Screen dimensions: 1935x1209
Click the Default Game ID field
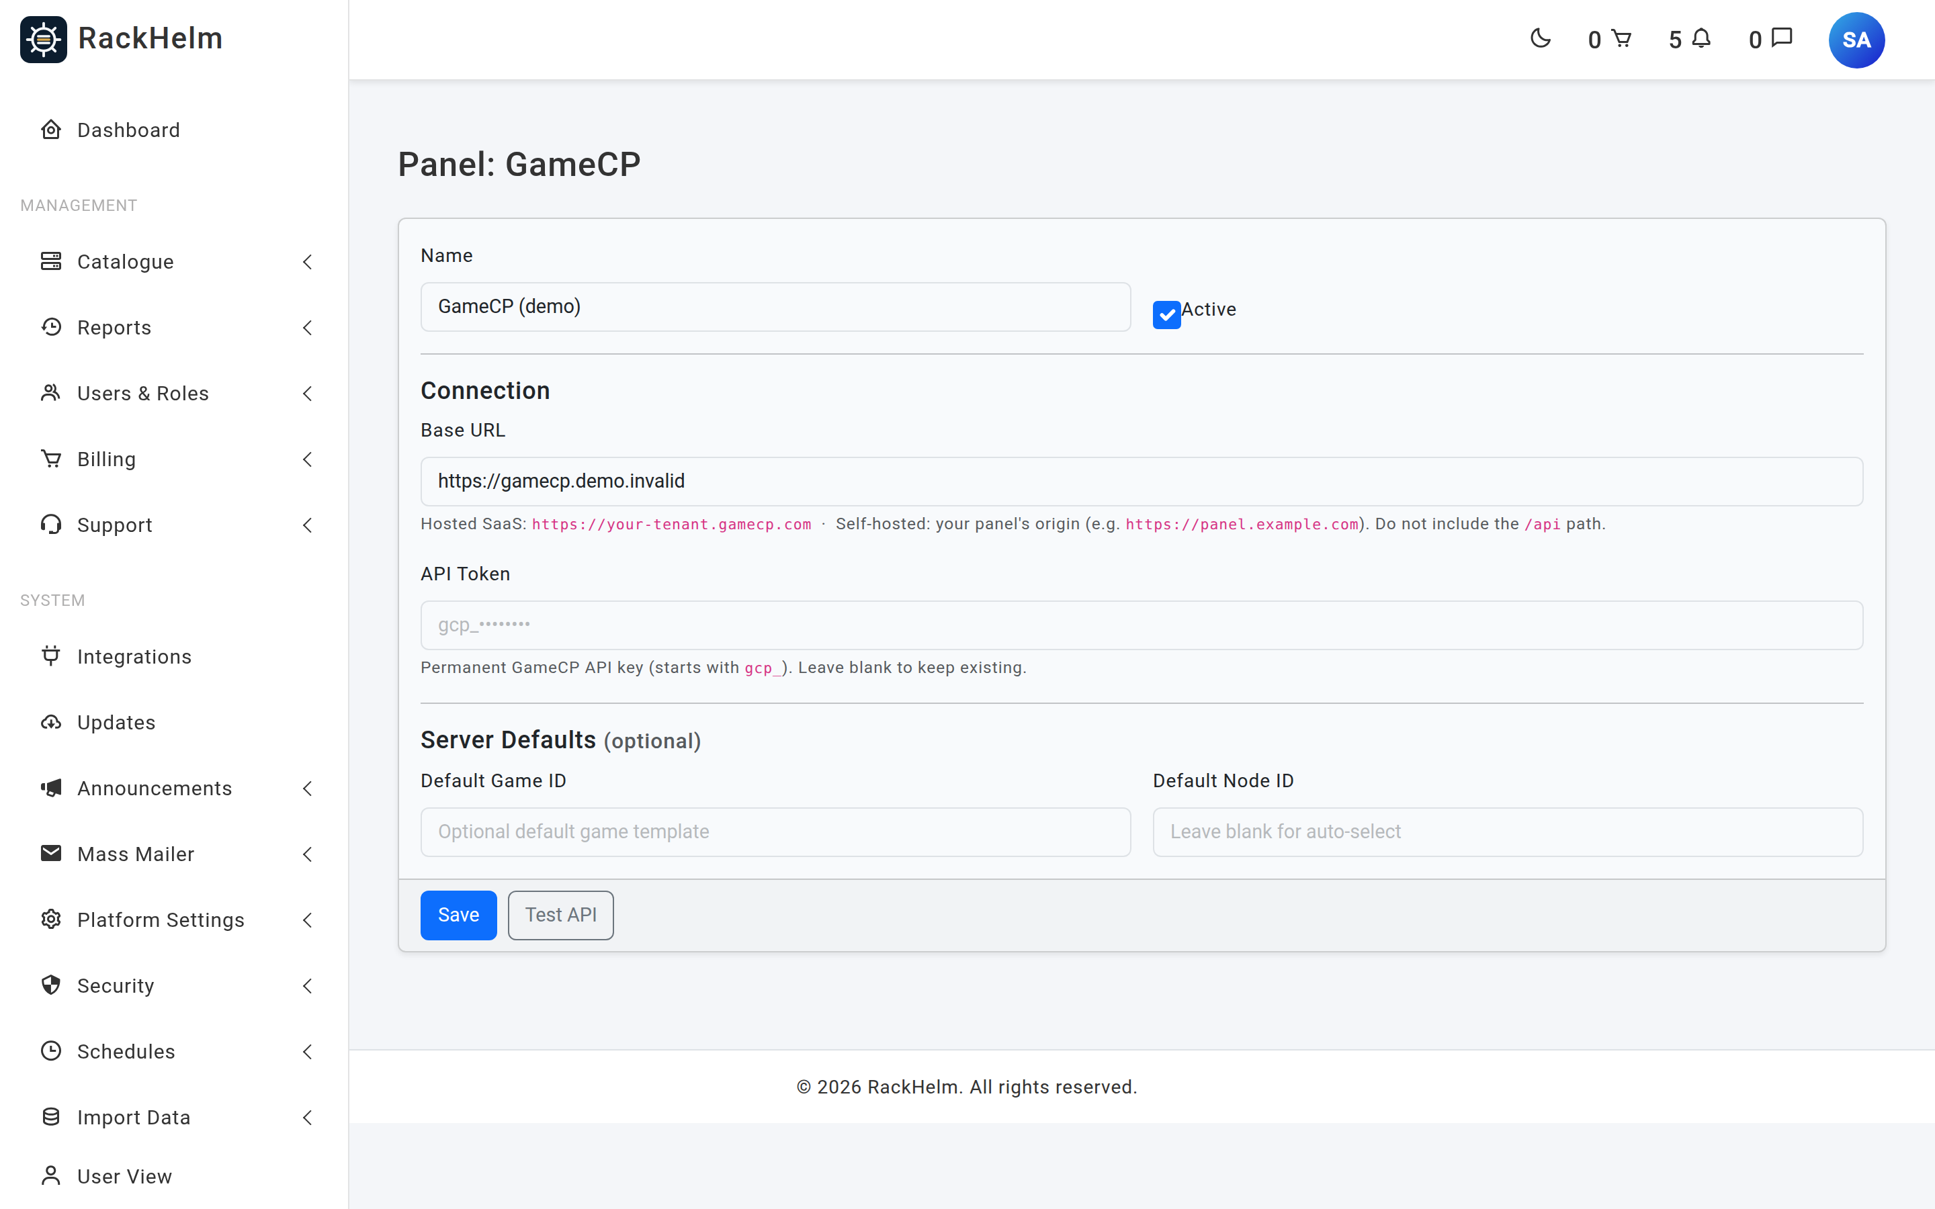pos(775,832)
